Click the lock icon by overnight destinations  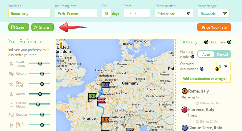click(x=217, y=69)
